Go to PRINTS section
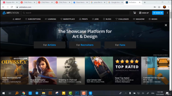The width and height of the screenshot is (172, 96). [x=83, y=19]
